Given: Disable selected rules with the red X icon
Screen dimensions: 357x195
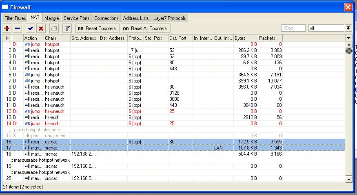Looking at the screenshot, I should (41, 28).
